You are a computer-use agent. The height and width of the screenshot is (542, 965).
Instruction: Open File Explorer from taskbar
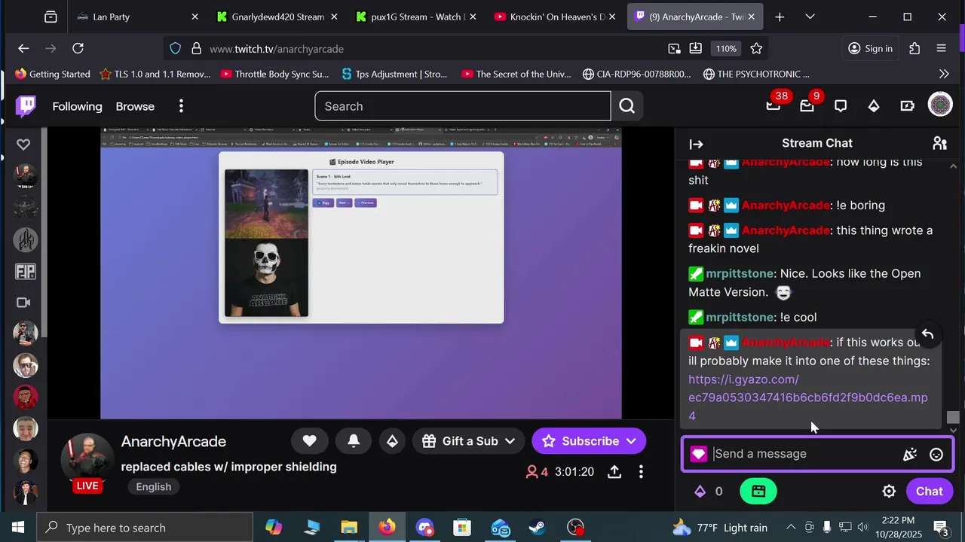(349, 528)
